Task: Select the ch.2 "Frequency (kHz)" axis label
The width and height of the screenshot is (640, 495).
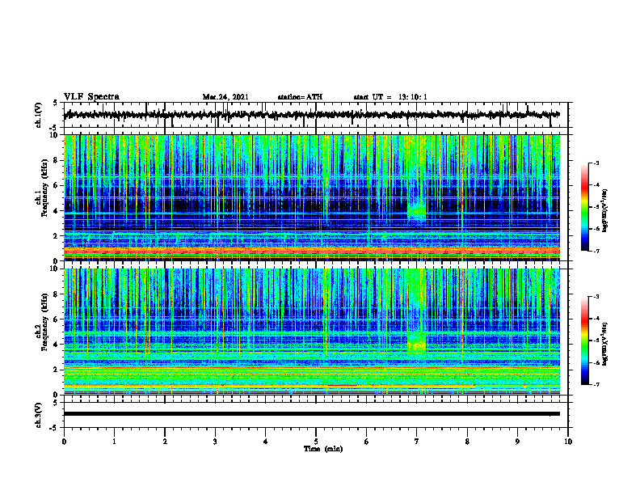Action: [45, 322]
